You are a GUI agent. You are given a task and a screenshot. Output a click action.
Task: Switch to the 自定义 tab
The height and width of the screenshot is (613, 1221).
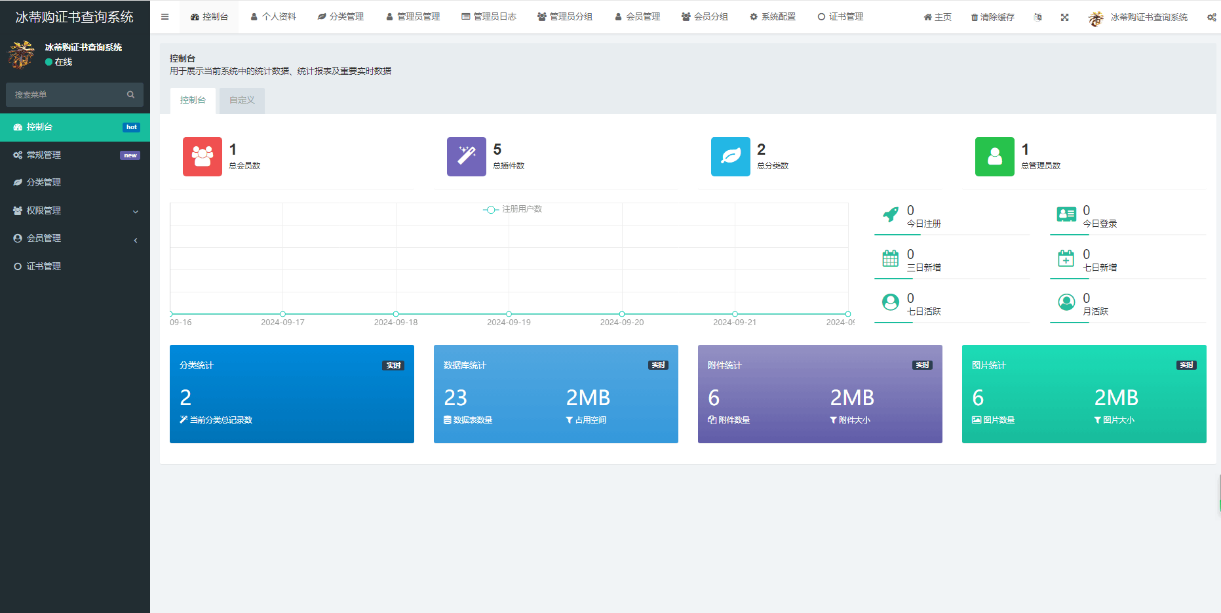point(242,100)
